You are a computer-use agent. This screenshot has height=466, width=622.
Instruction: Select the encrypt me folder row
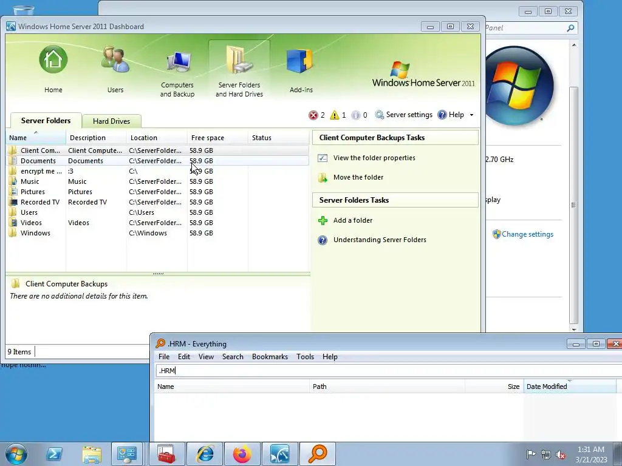coord(157,171)
